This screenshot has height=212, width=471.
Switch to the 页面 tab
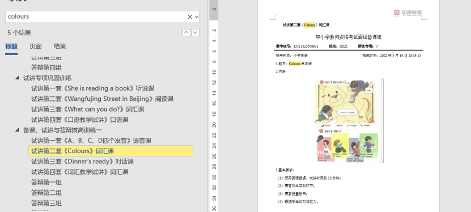[x=36, y=46]
